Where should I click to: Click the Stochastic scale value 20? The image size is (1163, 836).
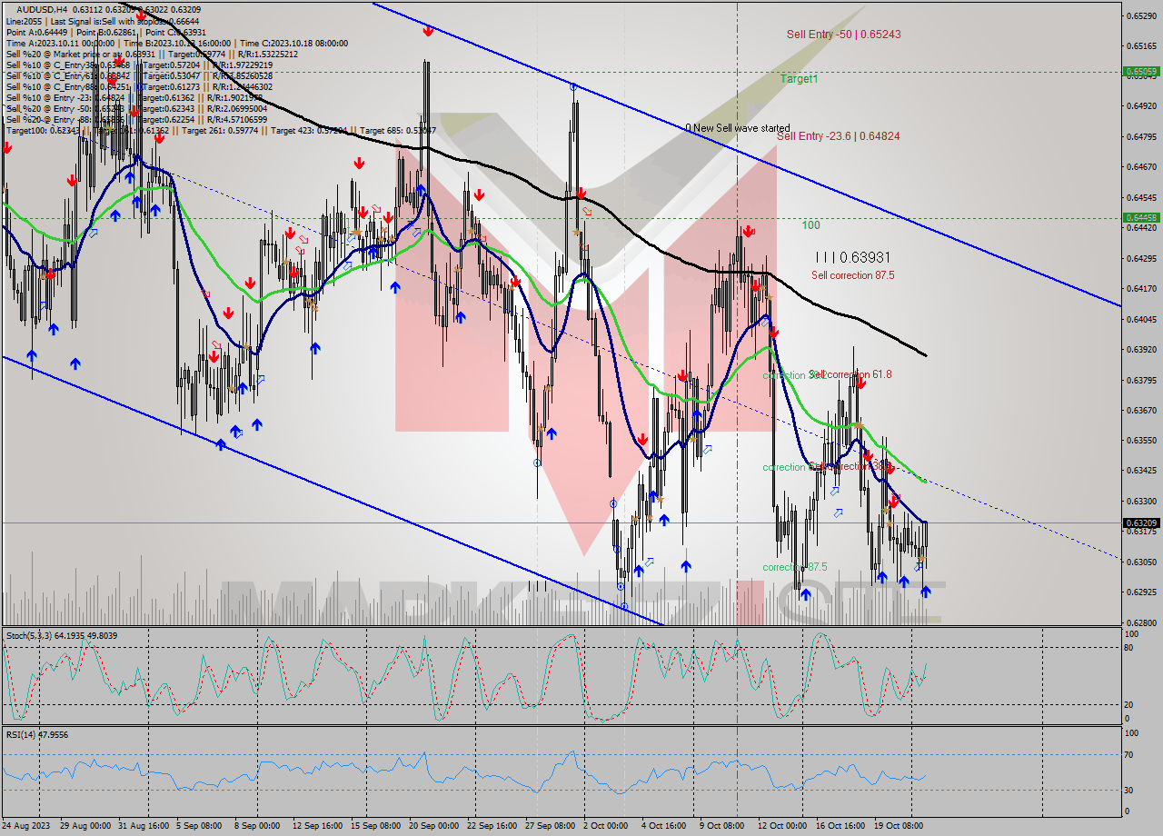(x=1129, y=704)
